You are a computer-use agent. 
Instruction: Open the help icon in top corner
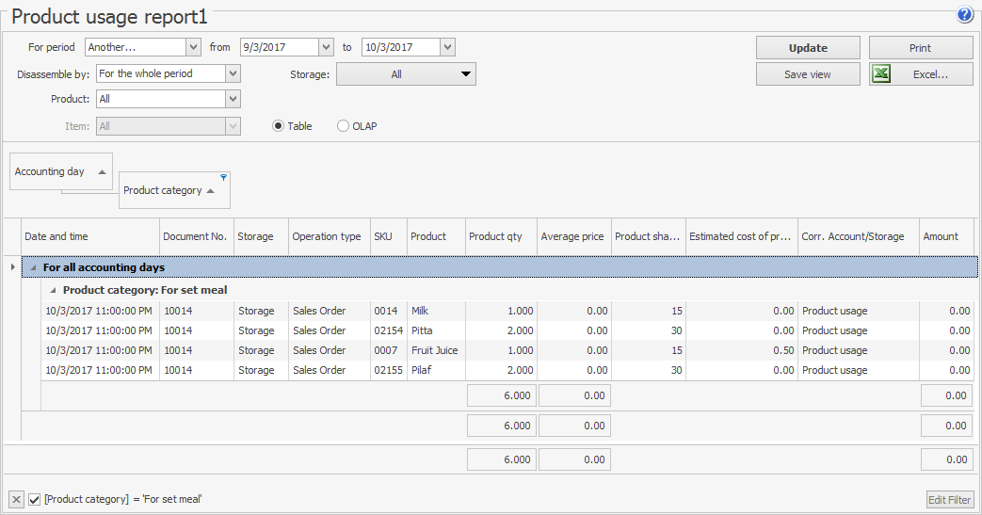[964, 15]
